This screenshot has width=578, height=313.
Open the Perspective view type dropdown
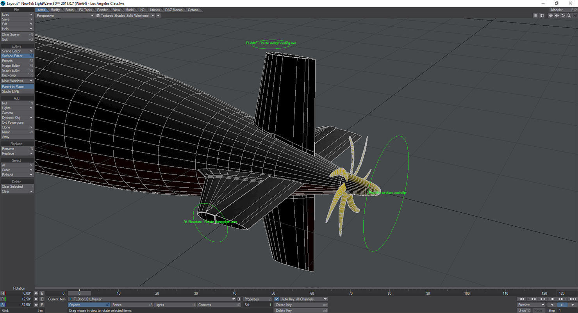tap(65, 16)
